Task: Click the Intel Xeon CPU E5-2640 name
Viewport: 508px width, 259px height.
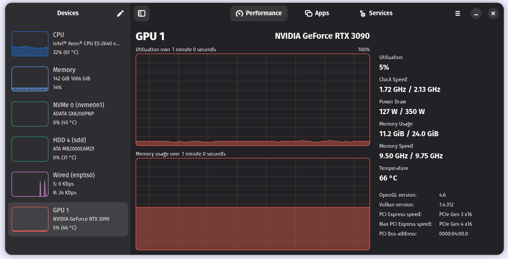Action: [x=86, y=43]
